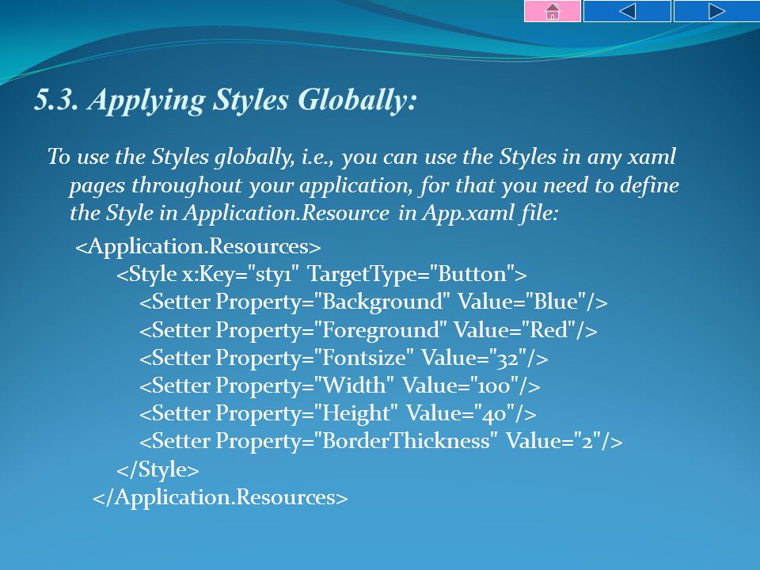Click the line "pages throughout your application"

pos(374,185)
